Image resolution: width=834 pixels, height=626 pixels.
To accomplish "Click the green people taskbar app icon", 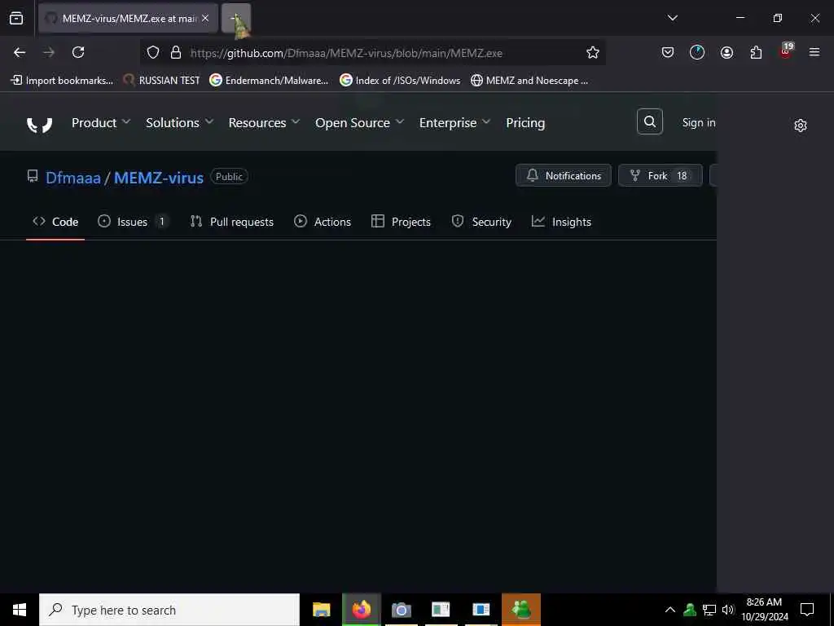I will click(521, 610).
